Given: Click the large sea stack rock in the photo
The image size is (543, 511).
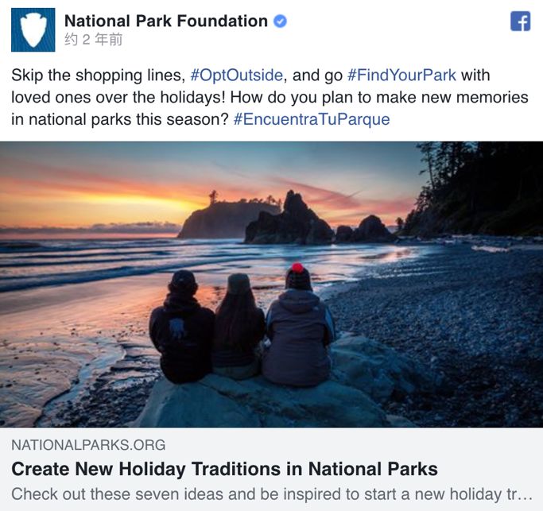Looking at the screenshot, I should (x=290, y=220).
